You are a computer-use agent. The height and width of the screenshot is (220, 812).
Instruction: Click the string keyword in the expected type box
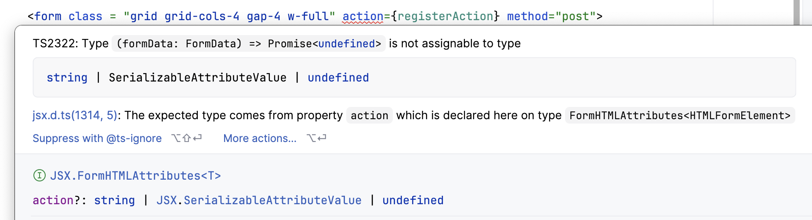click(67, 78)
